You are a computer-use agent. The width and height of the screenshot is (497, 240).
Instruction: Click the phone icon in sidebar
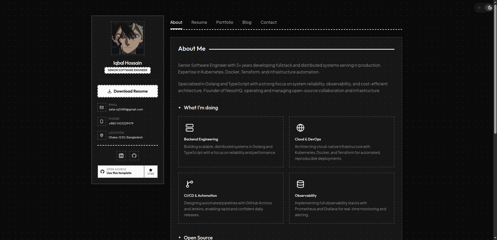102,121
